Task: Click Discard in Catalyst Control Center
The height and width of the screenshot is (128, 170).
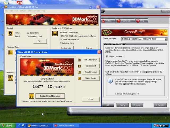Action: pyautogui.click(x=137, y=105)
